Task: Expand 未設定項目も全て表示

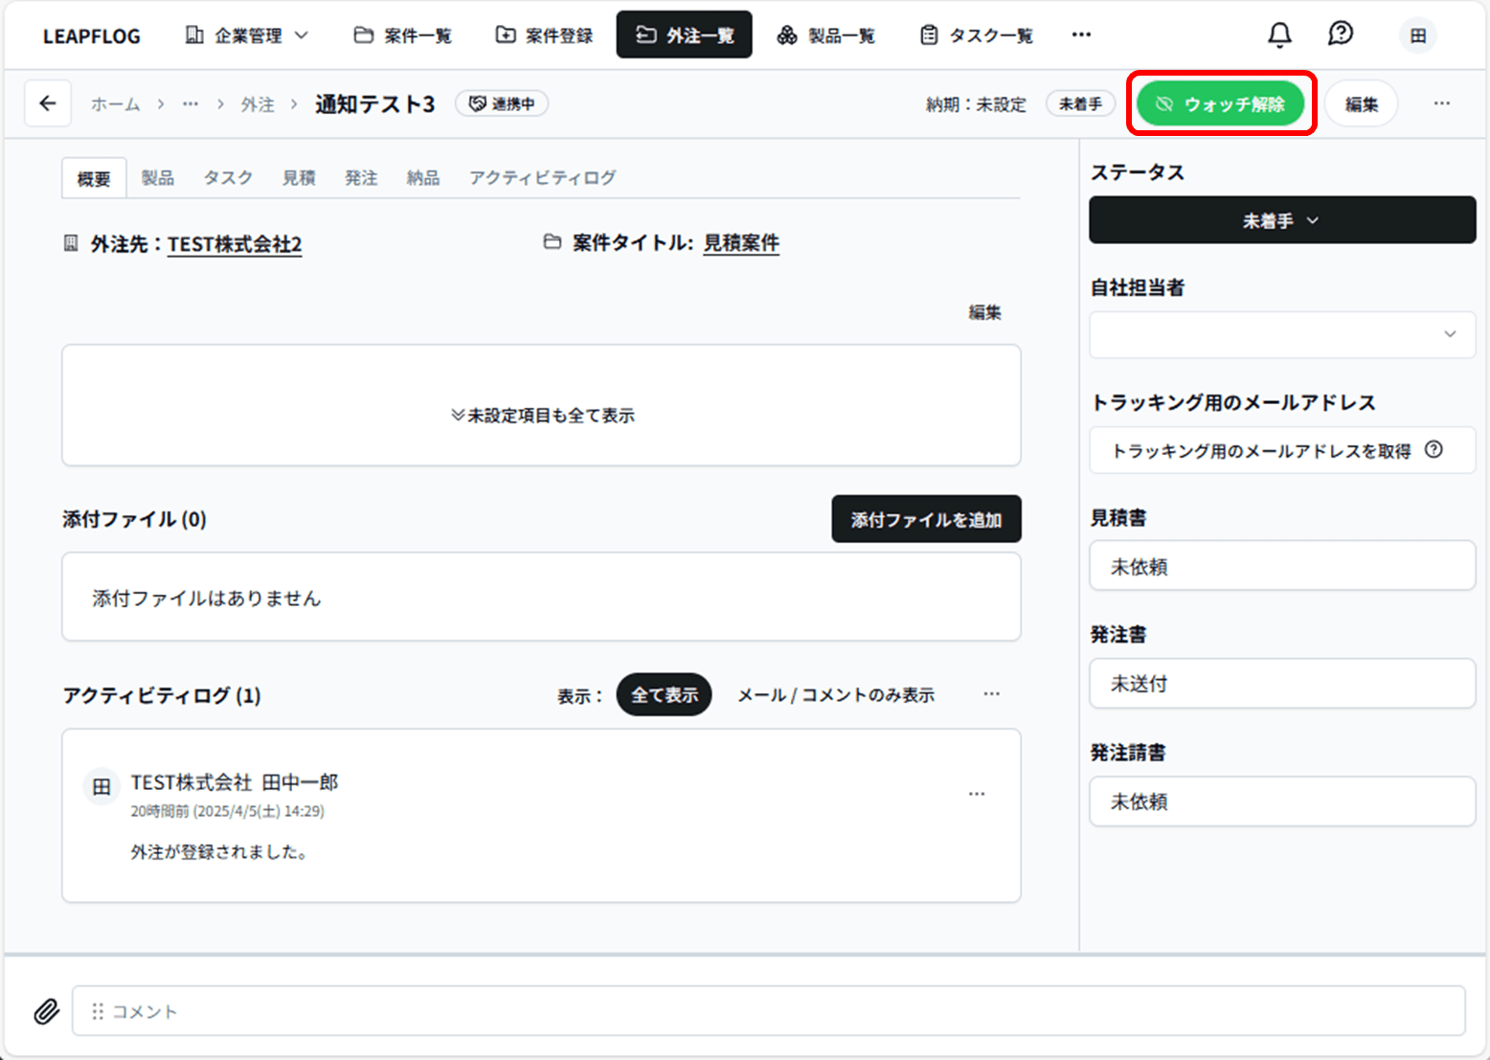Action: tap(542, 416)
